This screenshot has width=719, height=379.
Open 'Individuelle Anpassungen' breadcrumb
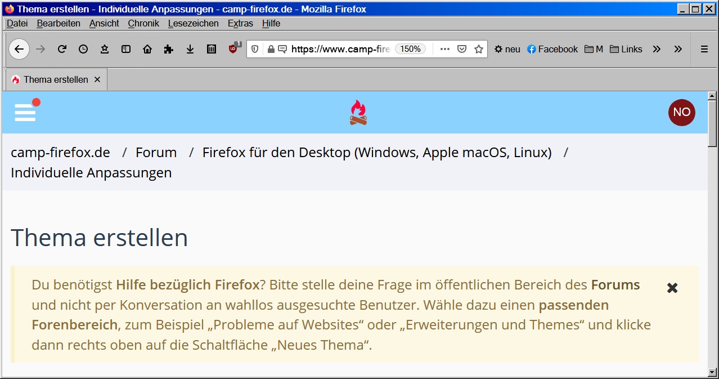tap(91, 173)
